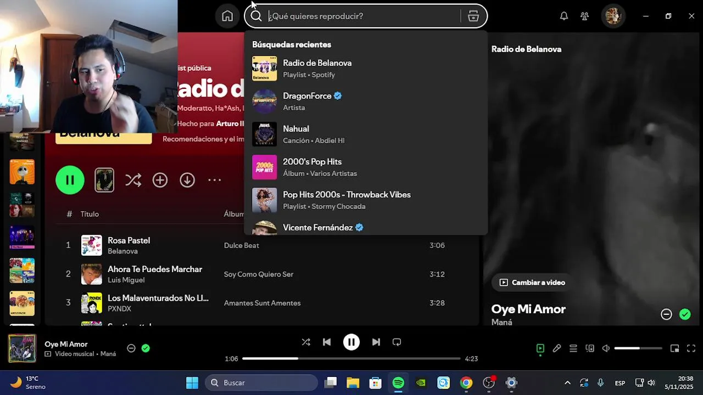Skip to next track

376,342
